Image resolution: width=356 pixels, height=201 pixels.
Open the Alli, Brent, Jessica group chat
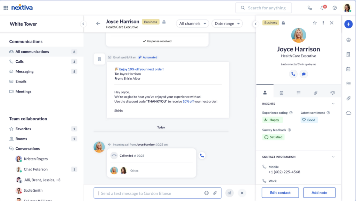coord(42,180)
